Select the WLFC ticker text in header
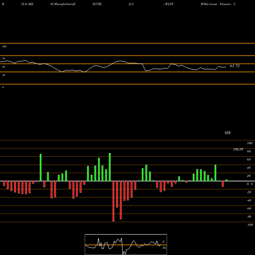255x255 pixels. point(169,4)
